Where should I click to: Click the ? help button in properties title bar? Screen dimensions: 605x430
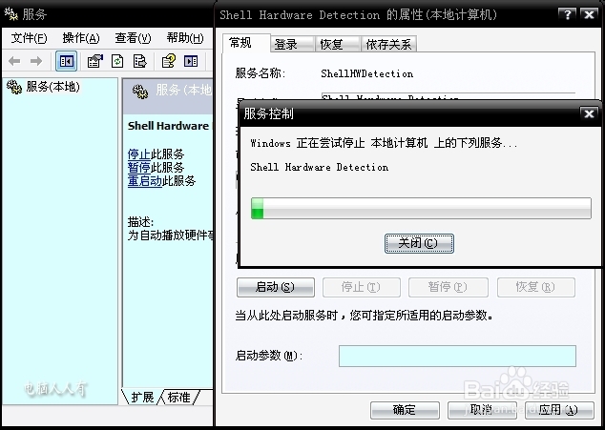click(x=567, y=14)
